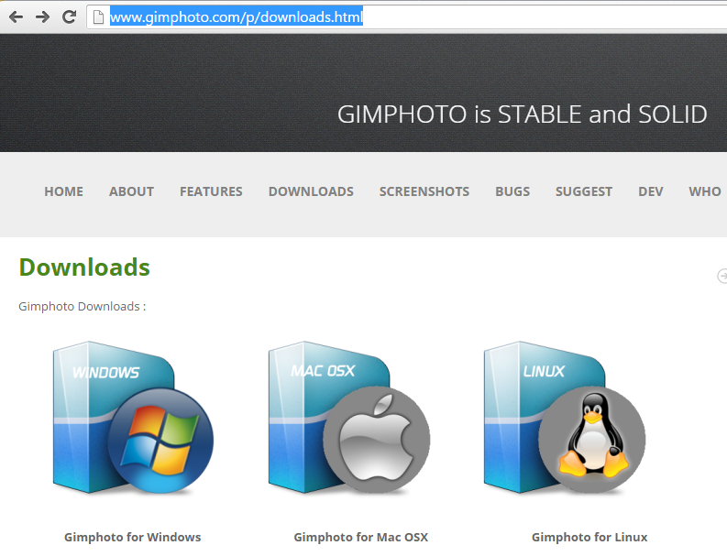Open the Gimphoto for Mac OSX link
727x556 pixels.
[x=360, y=537]
